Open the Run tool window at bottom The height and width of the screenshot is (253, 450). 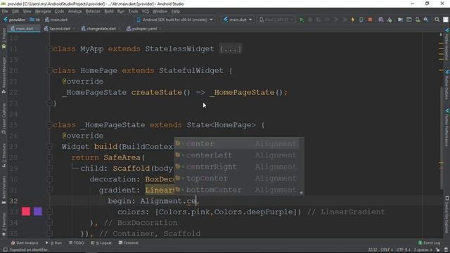click(x=53, y=243)
